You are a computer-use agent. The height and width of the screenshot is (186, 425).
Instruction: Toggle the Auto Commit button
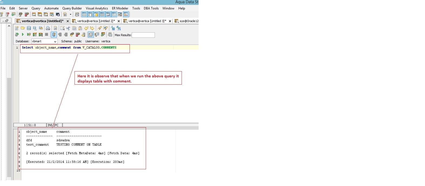point(54,35)
